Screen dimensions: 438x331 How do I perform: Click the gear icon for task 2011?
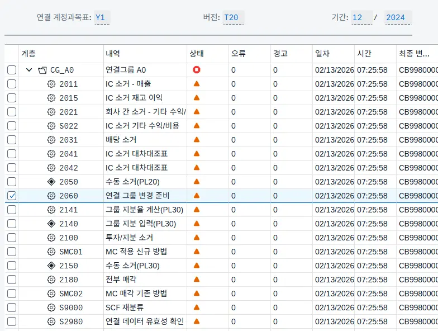coord(51,84)
